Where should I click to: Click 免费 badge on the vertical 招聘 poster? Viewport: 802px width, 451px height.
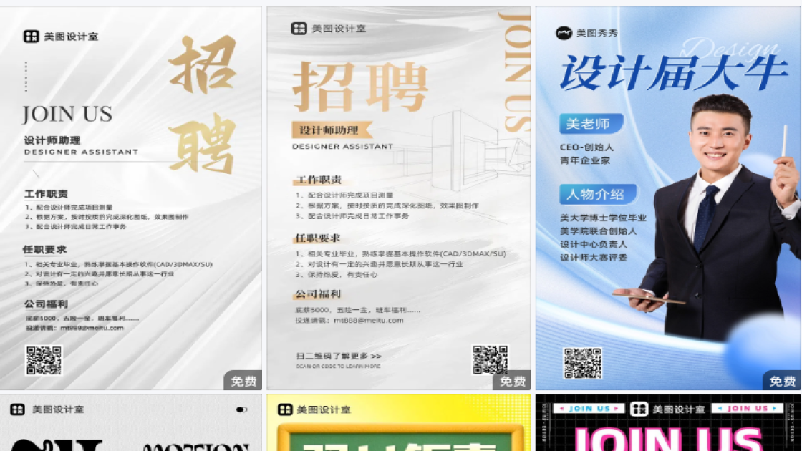click(x=243, y=380)
